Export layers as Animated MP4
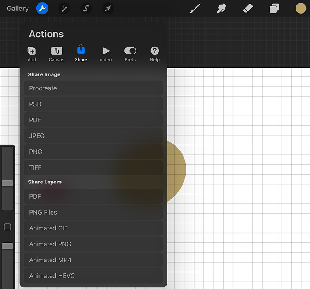The width and height of the screenshot is (310, 289). (x=93, y=260)
